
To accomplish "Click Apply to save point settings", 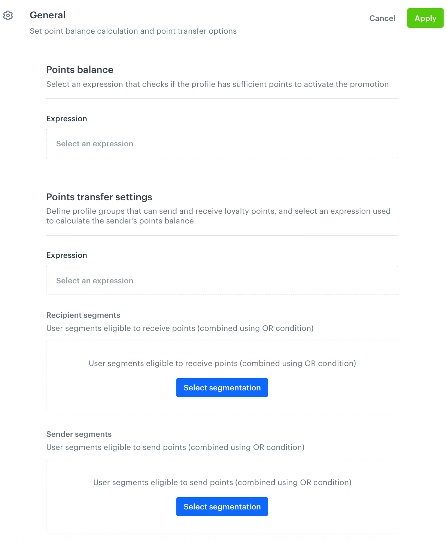I will [425, 18].
